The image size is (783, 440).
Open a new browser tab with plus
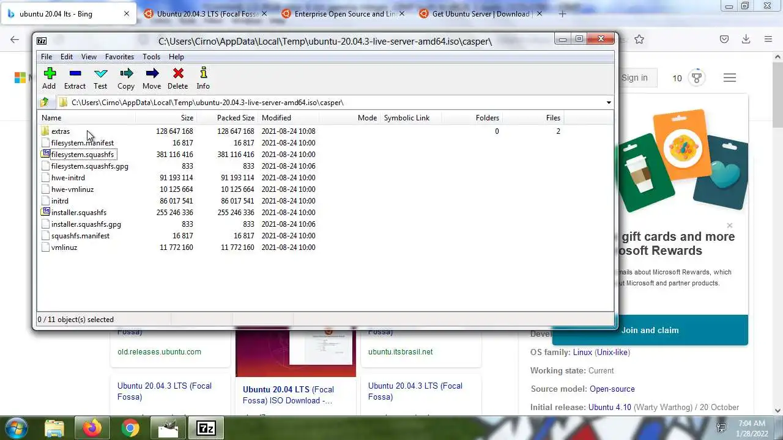click(x=562, y=13)
